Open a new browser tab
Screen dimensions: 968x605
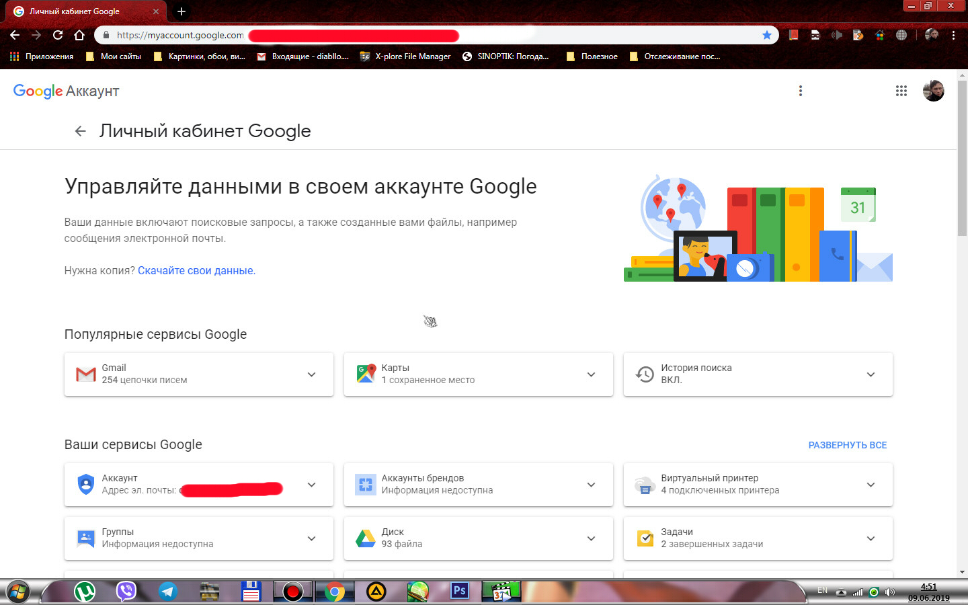[181, 11]
